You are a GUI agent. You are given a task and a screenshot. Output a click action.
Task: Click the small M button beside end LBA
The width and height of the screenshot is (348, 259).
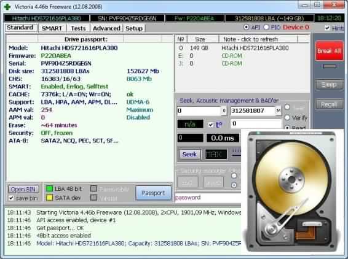coord(279,110)
